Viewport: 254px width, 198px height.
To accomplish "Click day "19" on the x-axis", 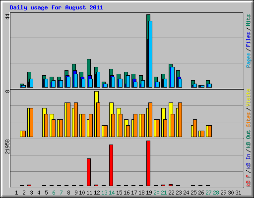I will pyautogui.click(x=149, y=193).
